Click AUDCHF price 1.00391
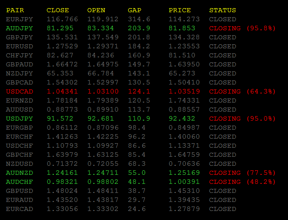Screen dimensions: 288x220 pos(184,182)
